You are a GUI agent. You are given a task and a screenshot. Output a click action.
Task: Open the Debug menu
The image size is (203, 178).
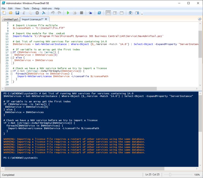[36, 8]
